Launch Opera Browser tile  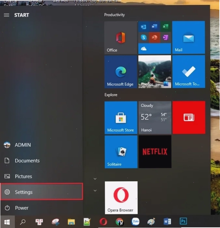(121, 198)
